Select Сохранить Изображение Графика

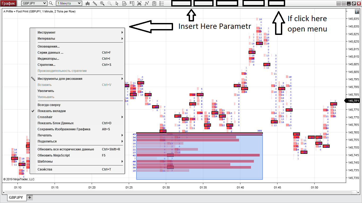(x=77, y=129)
